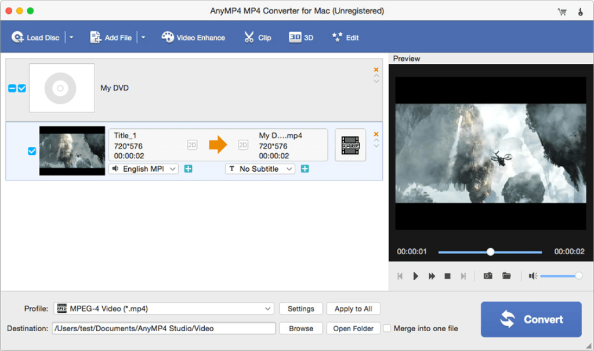
Task: Click the output 2D icon for Title_1
Action: point(243,145)
